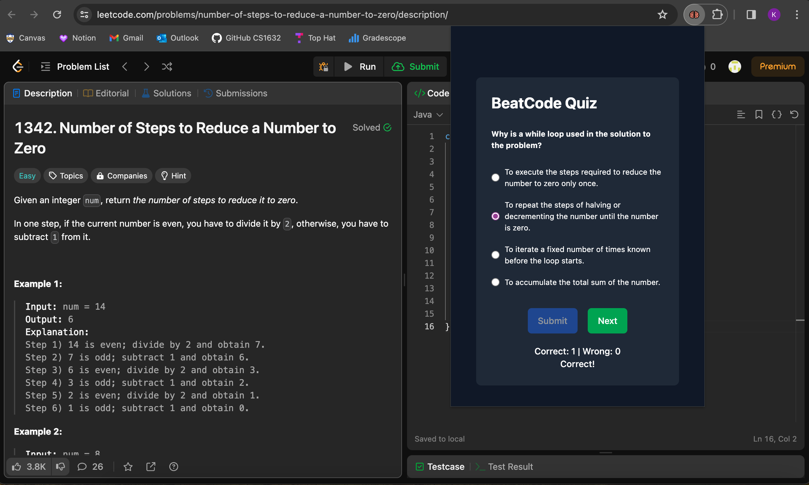Open the debugger bug icon
The image size is (809, 485).
[x=323, y=67]
